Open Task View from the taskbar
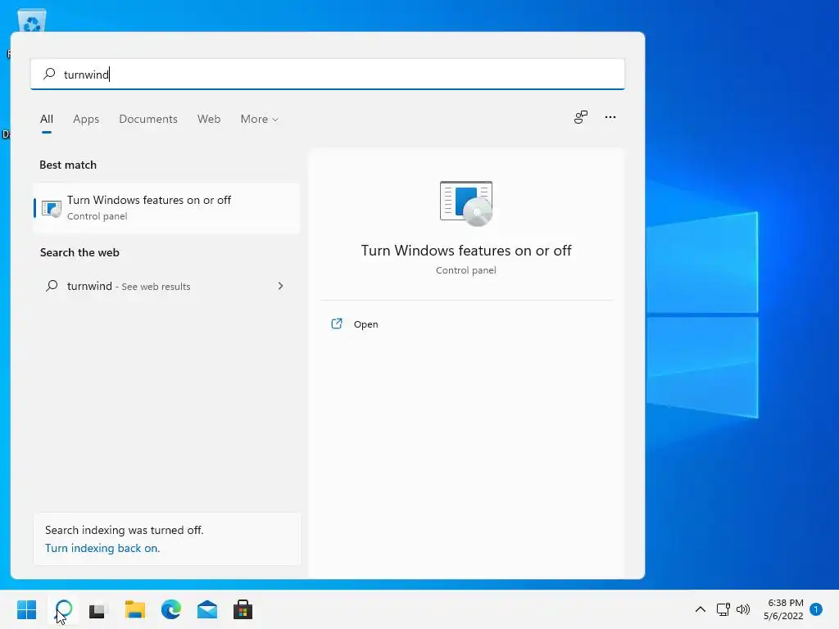Screen dimensions: 839x629 [98, 609]
